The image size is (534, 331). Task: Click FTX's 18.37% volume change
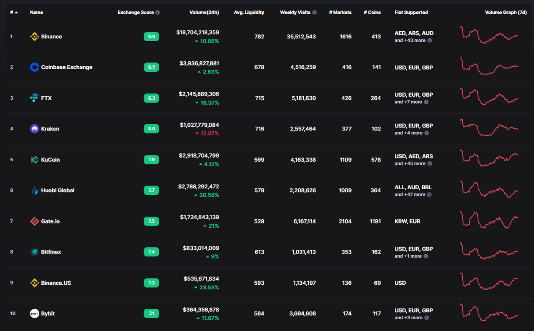point(207,103)
